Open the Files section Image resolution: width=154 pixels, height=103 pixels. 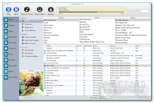point(11,54)
